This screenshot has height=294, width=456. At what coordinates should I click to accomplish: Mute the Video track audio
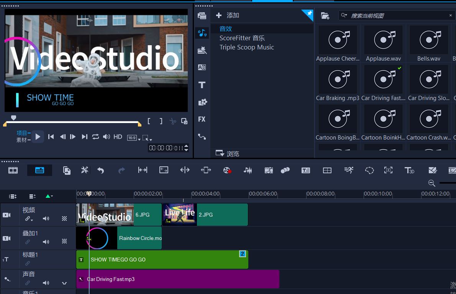click(x=46, y=218)
